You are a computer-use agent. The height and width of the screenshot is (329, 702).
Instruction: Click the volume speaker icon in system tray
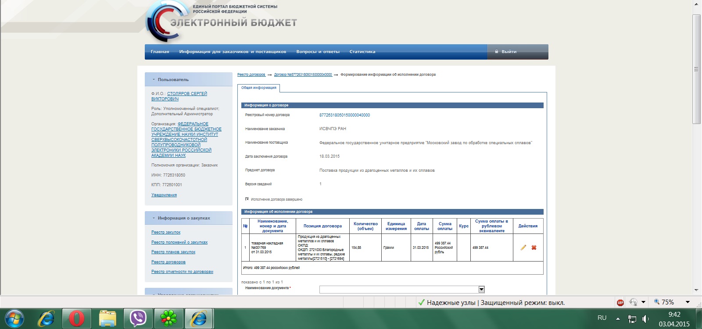[x=645, y=318]
